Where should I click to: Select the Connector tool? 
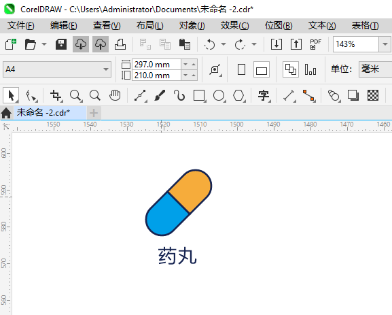coord(309,96)
